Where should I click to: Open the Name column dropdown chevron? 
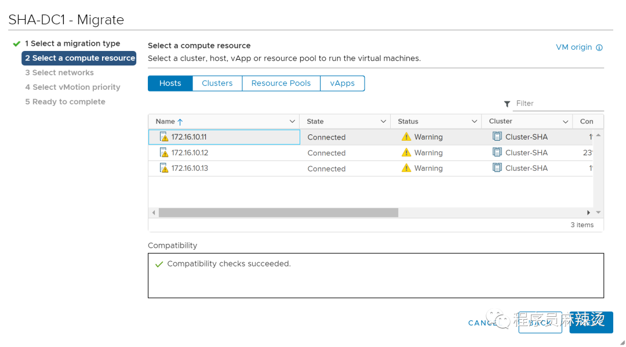click(292, 122)
